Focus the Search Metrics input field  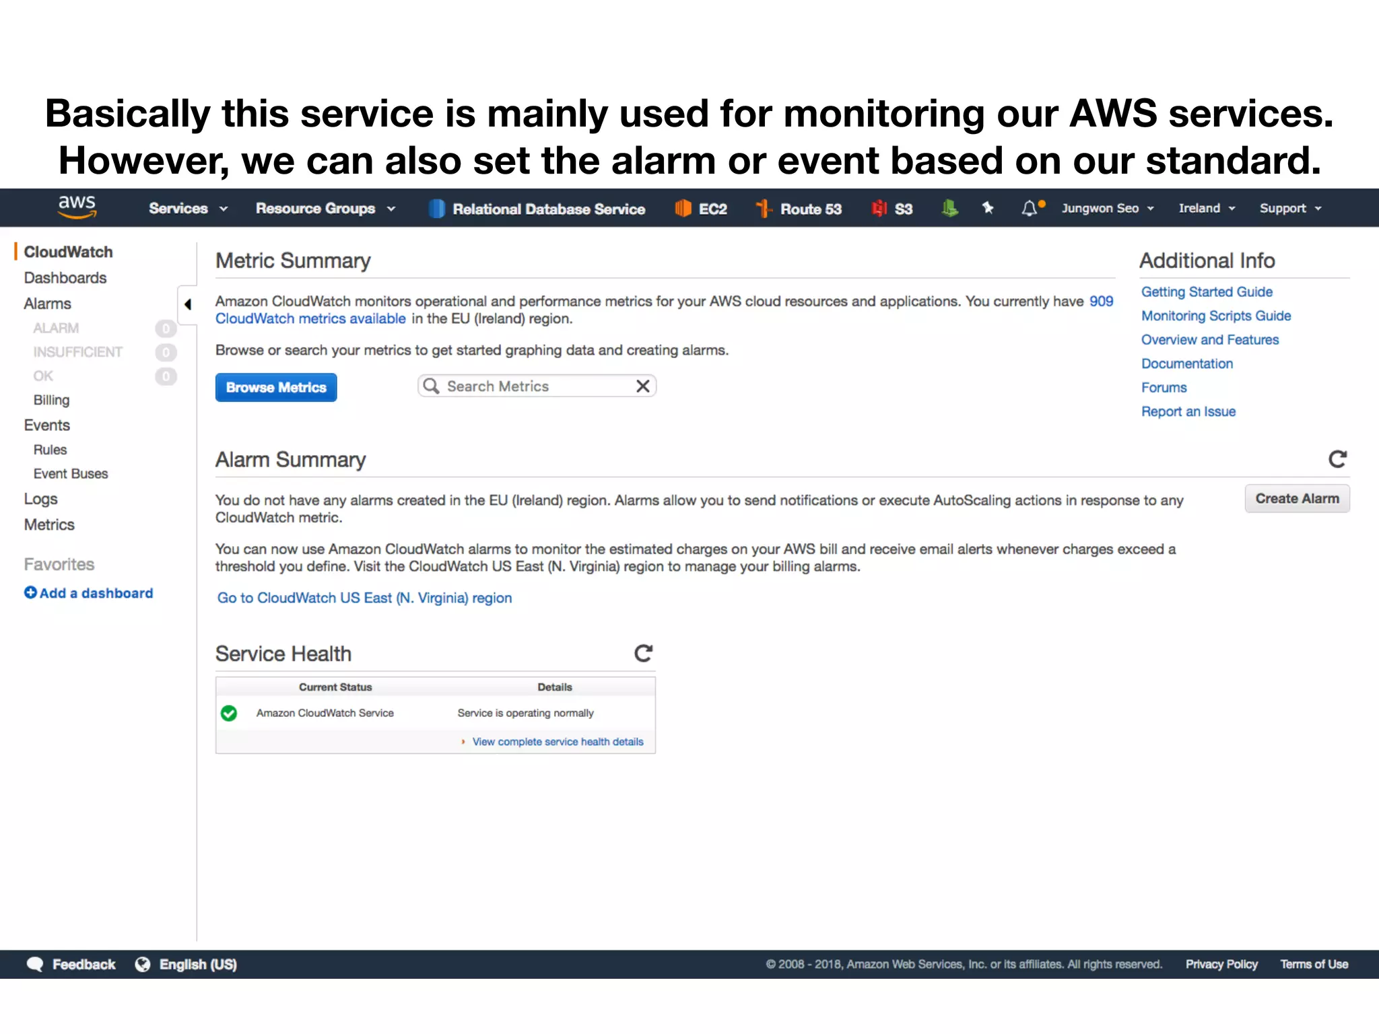pos(537,386)
